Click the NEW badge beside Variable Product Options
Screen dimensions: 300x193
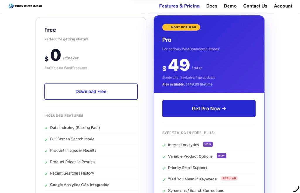click(221, 156)
